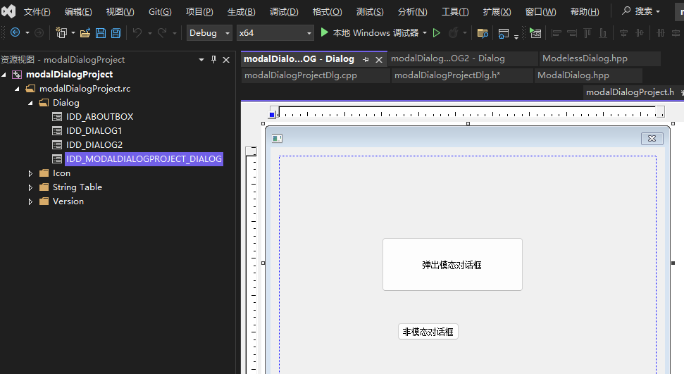Image resolution: width=684 pixels, height=374 pixels.
Task: Open the navigate backward history dropdown arrow
Action: coord(27,32)
